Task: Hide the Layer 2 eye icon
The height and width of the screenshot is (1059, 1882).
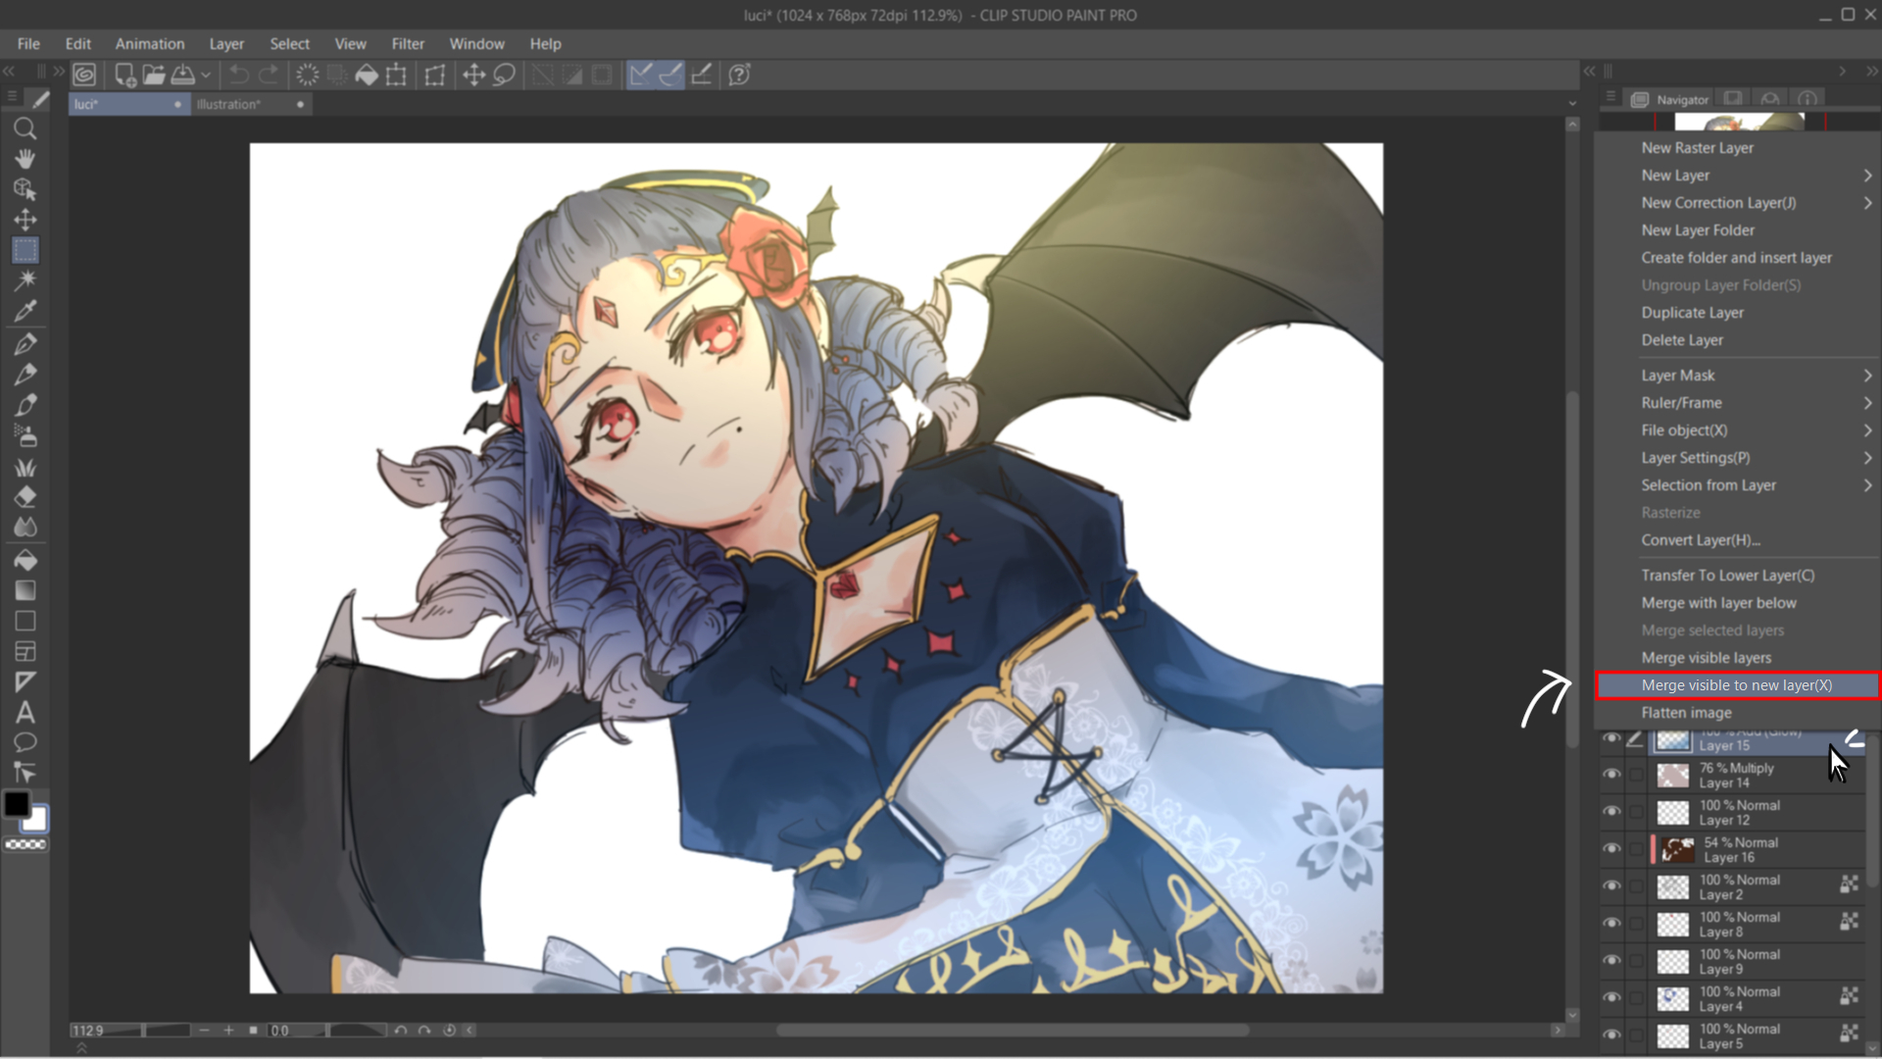Action: pos(1612,886)
